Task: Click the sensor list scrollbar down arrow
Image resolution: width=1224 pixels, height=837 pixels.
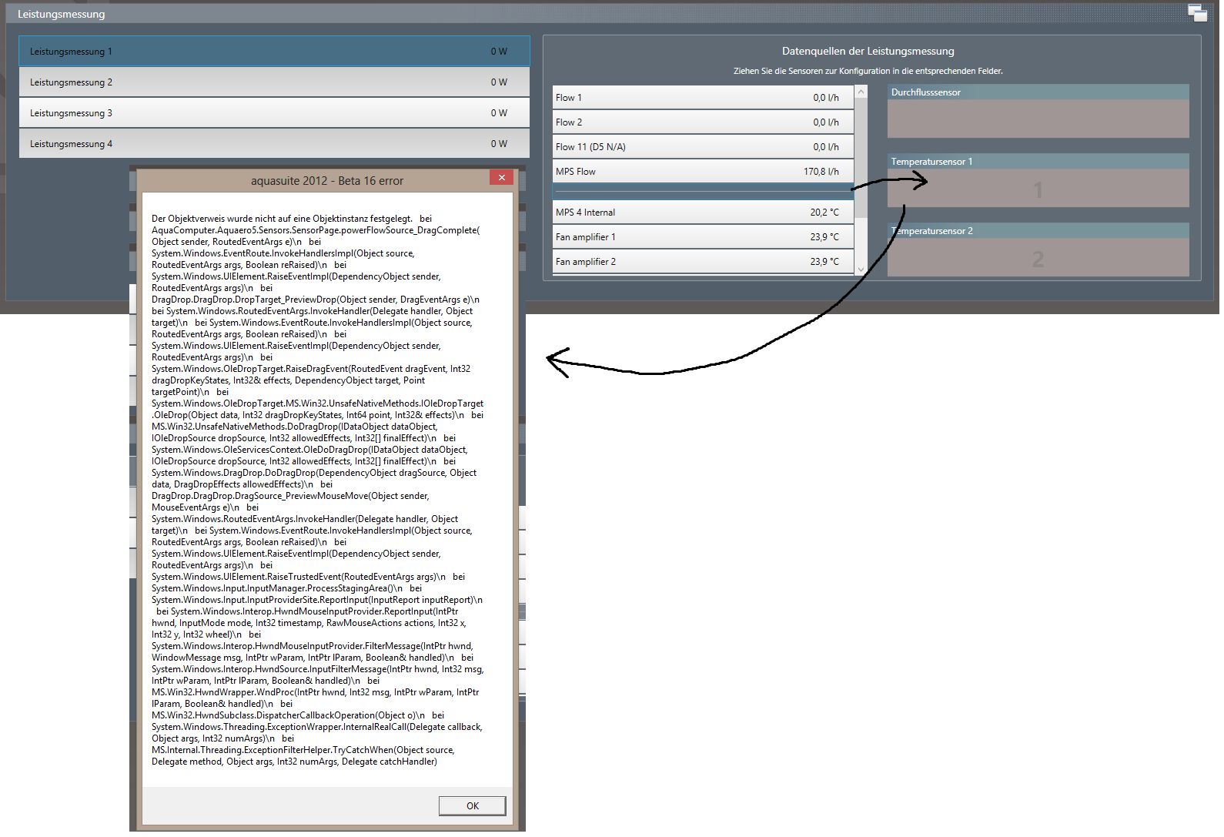Action: (861, 269)
